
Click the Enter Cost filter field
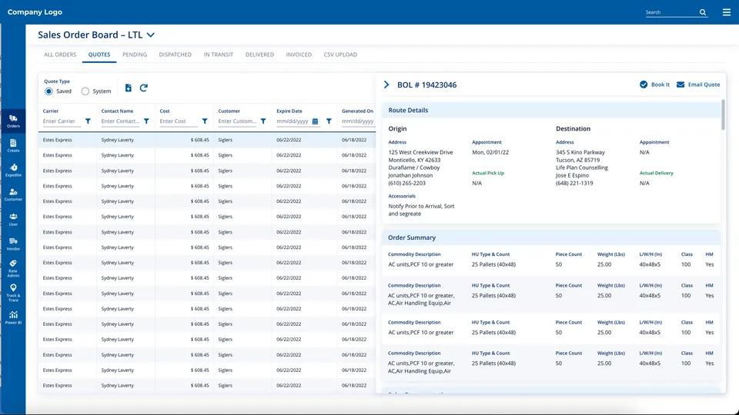[179, 121]
